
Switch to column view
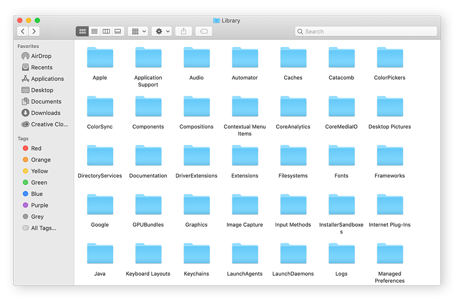pyautogui.click(x=106, y=31)
